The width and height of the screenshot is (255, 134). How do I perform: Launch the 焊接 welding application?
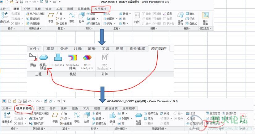tap(33, 60)
